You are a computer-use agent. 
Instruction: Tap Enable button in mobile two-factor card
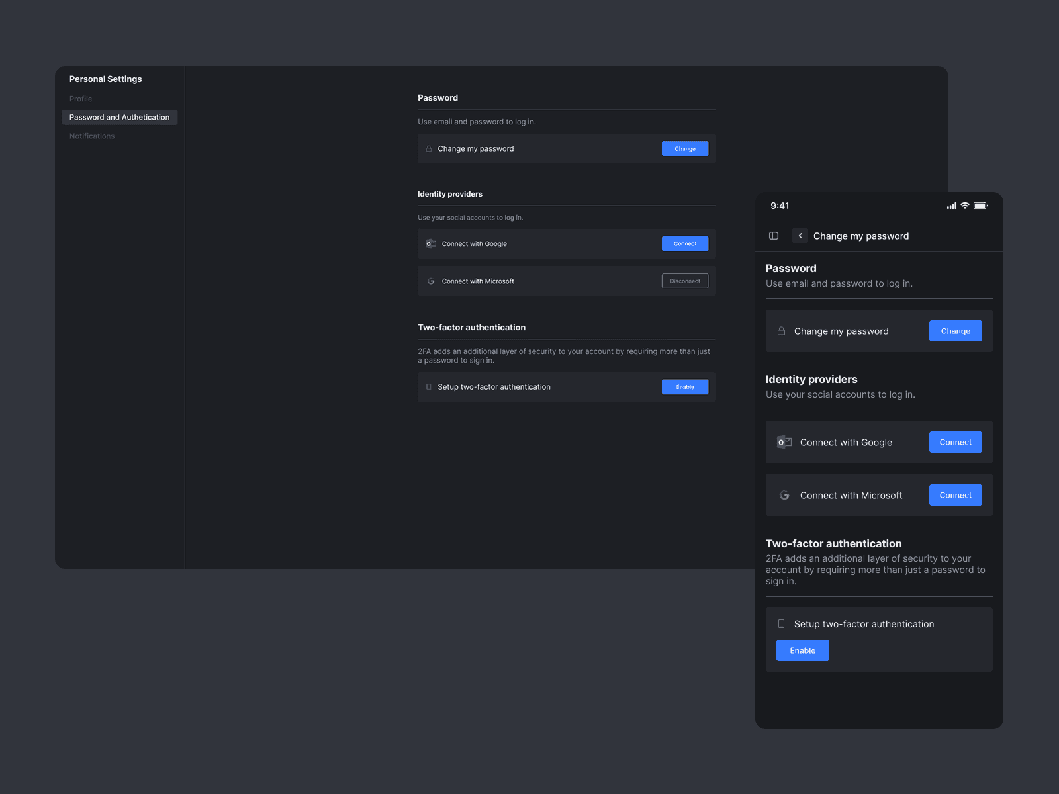click(x=803, y=650)
